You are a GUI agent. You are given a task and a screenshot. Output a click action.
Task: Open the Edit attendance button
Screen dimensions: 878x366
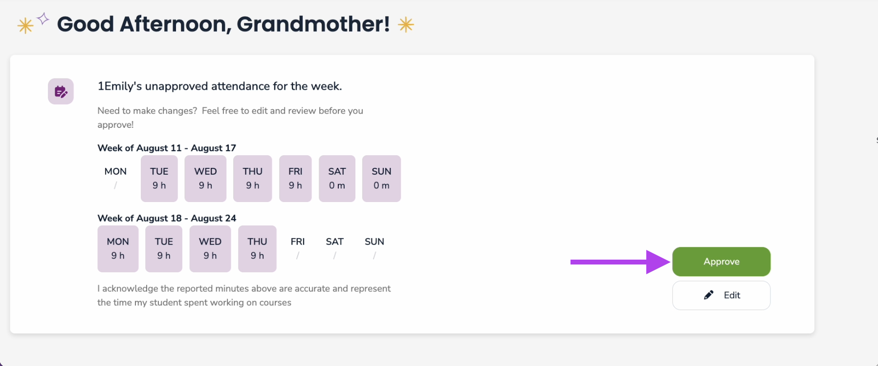click(x=721, y=295)
